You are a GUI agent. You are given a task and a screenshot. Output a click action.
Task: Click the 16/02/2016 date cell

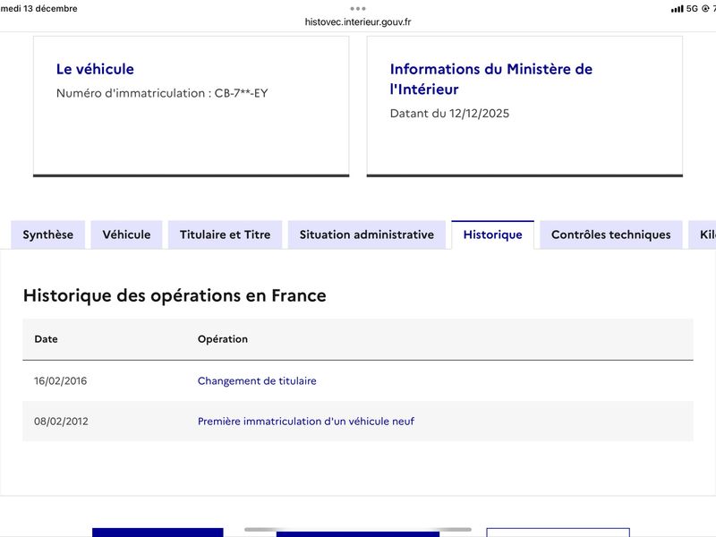pyautogui.click(x=60, y=381)
